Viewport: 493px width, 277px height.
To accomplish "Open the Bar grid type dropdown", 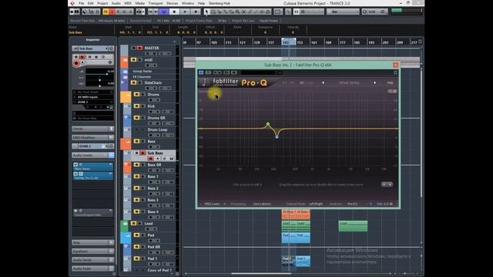I will (x=342, y=12).
